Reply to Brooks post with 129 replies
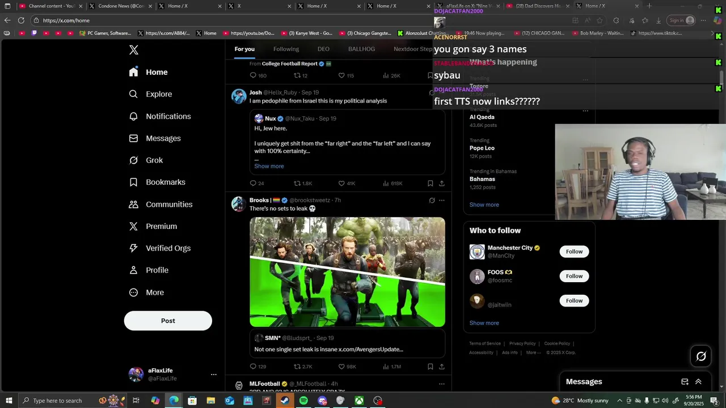 (x=258, y=367)
